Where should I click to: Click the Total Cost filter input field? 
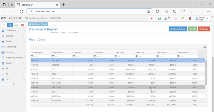[x=147, y=56]
